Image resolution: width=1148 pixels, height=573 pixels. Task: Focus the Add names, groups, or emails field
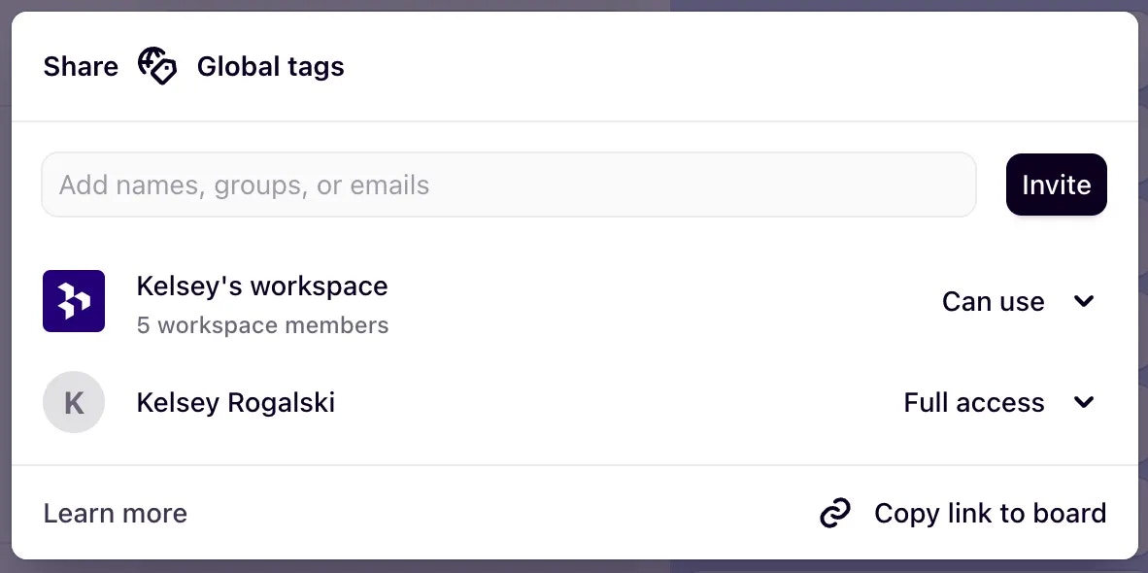[x=508, y=185]
